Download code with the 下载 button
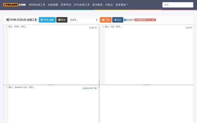 106,20
